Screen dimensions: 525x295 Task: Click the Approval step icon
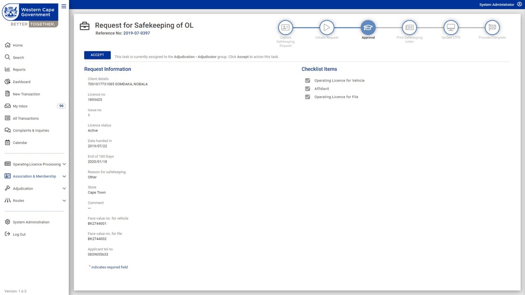point(368,28)
